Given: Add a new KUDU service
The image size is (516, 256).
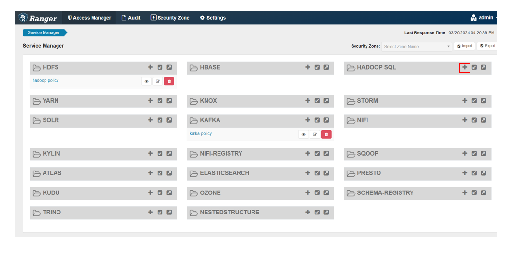Looking at the screenshot, I should (150, 192).
